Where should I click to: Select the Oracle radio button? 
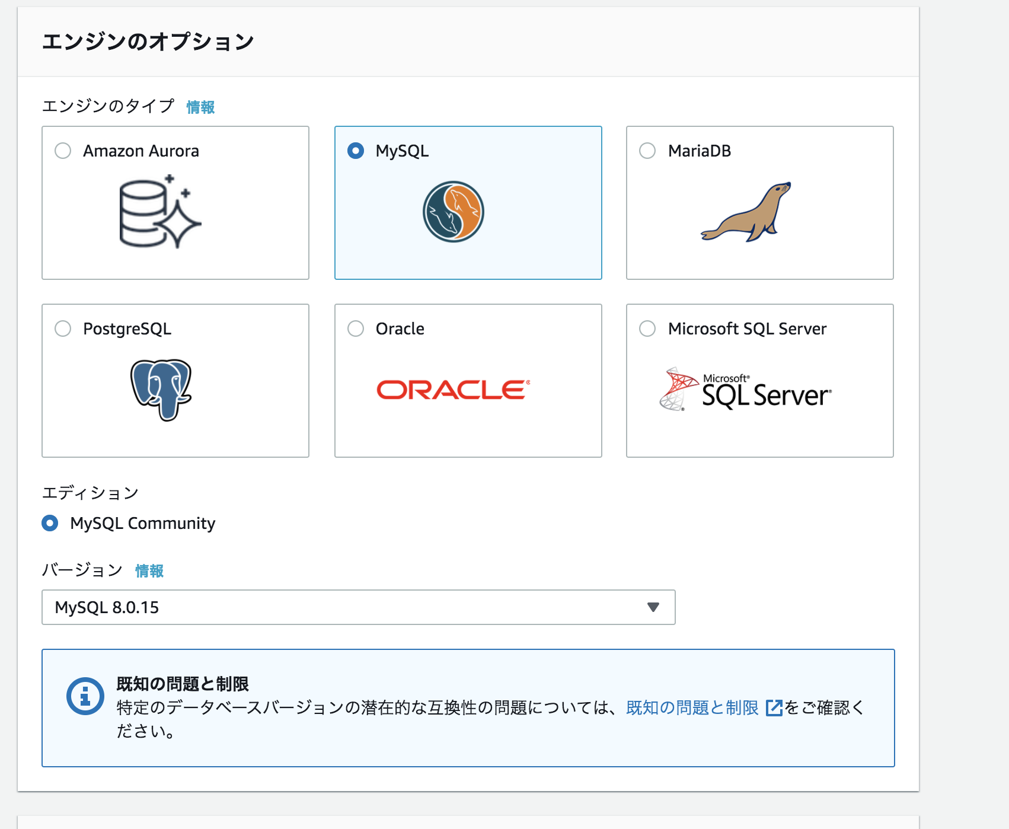[356, 329]
